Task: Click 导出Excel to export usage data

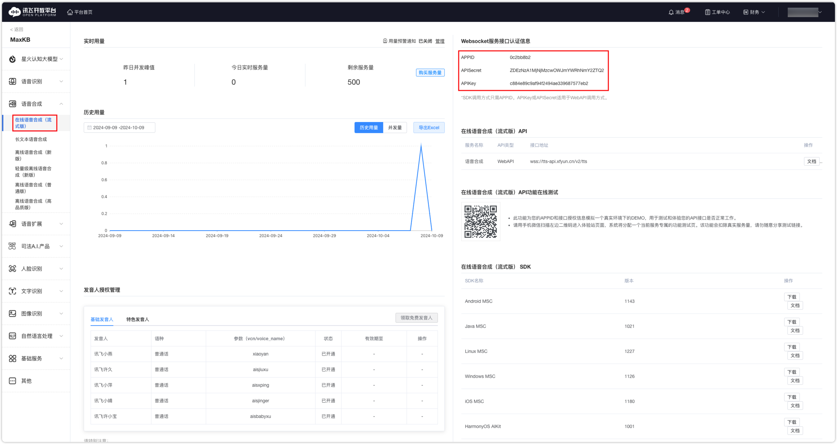Action: 429,128
